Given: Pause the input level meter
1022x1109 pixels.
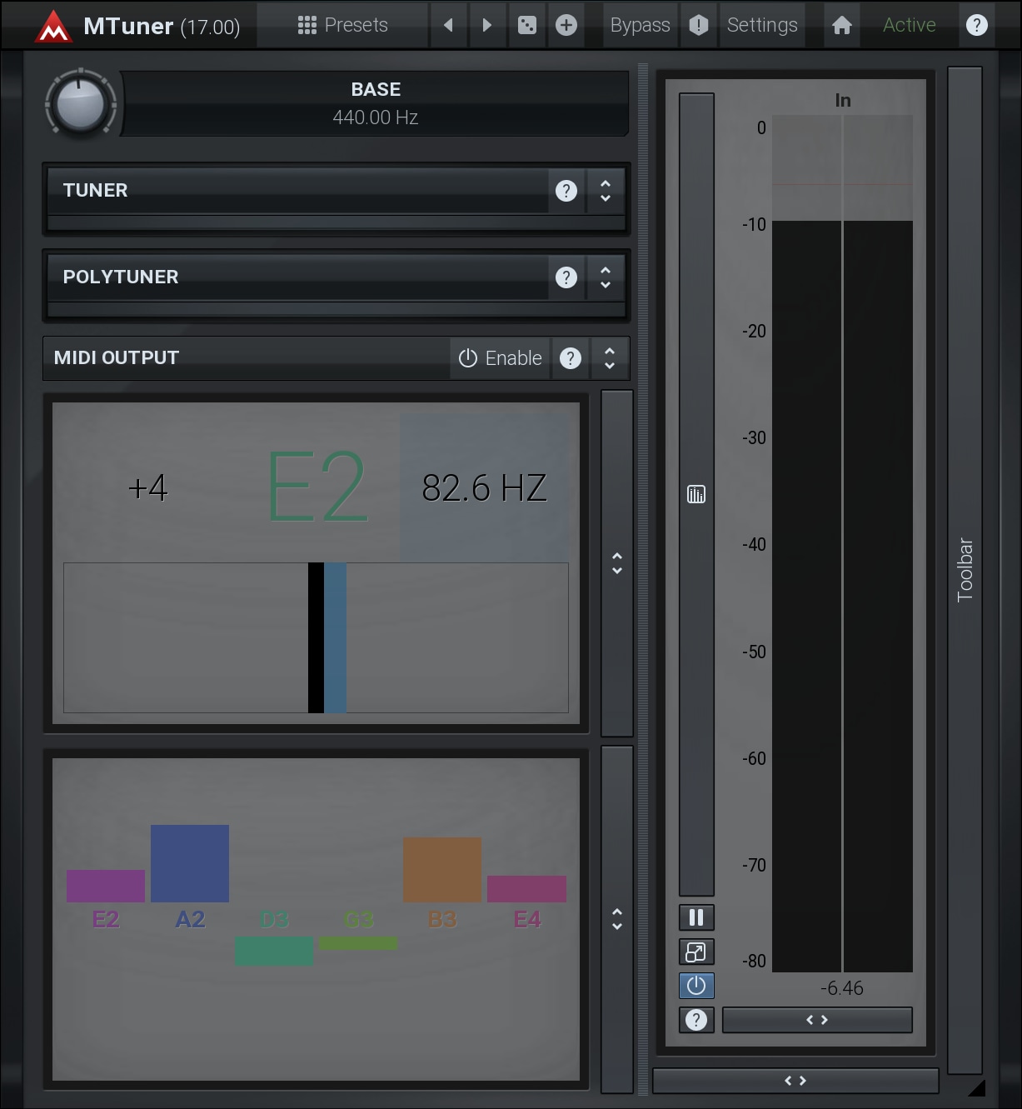Looking at the screenshot, I should pyautogui.click(x=696, y=918).
